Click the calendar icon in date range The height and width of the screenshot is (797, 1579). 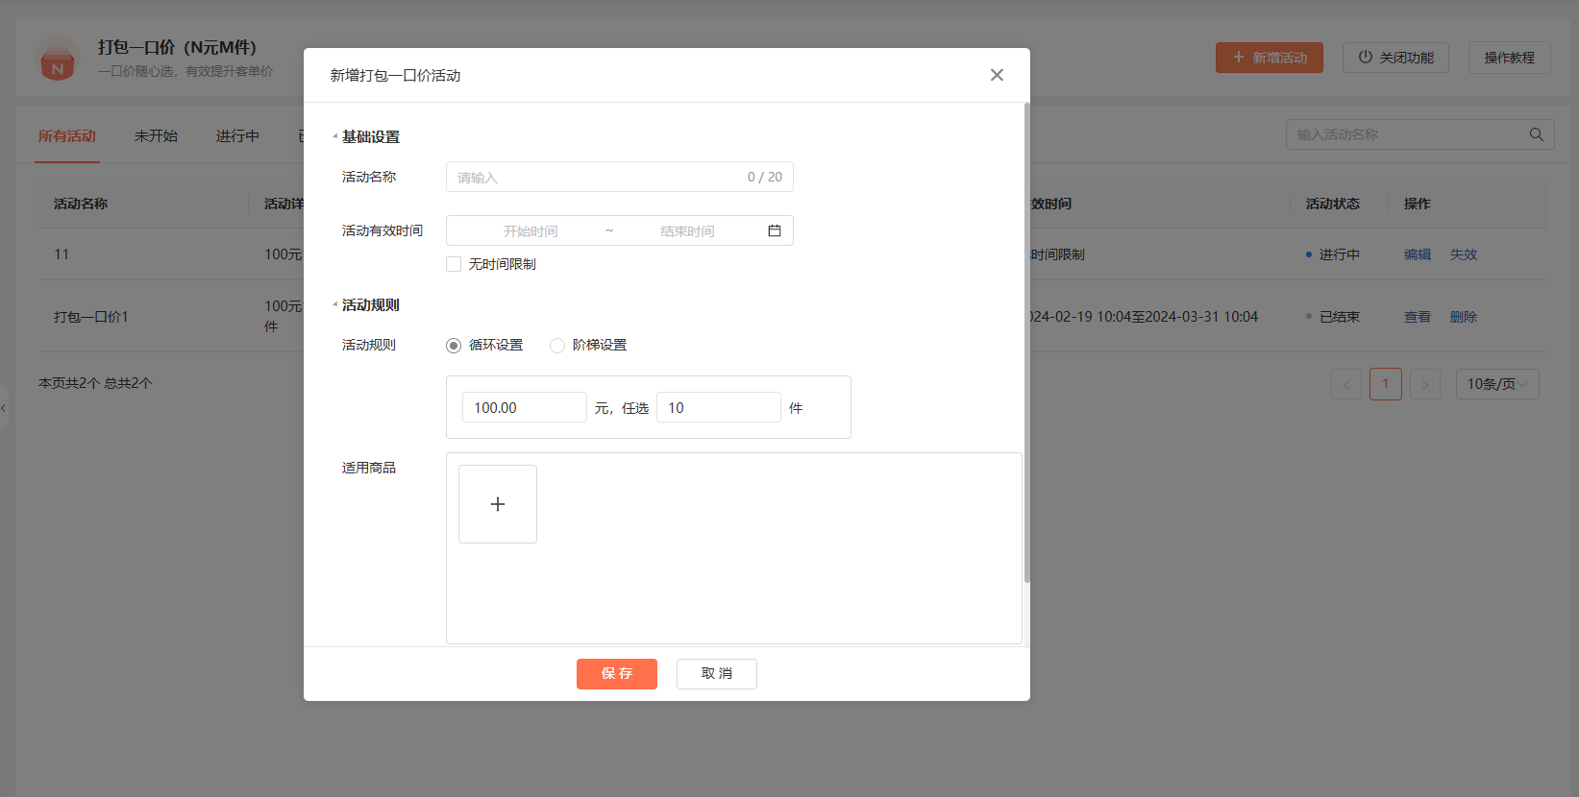[x=775, y=230]
